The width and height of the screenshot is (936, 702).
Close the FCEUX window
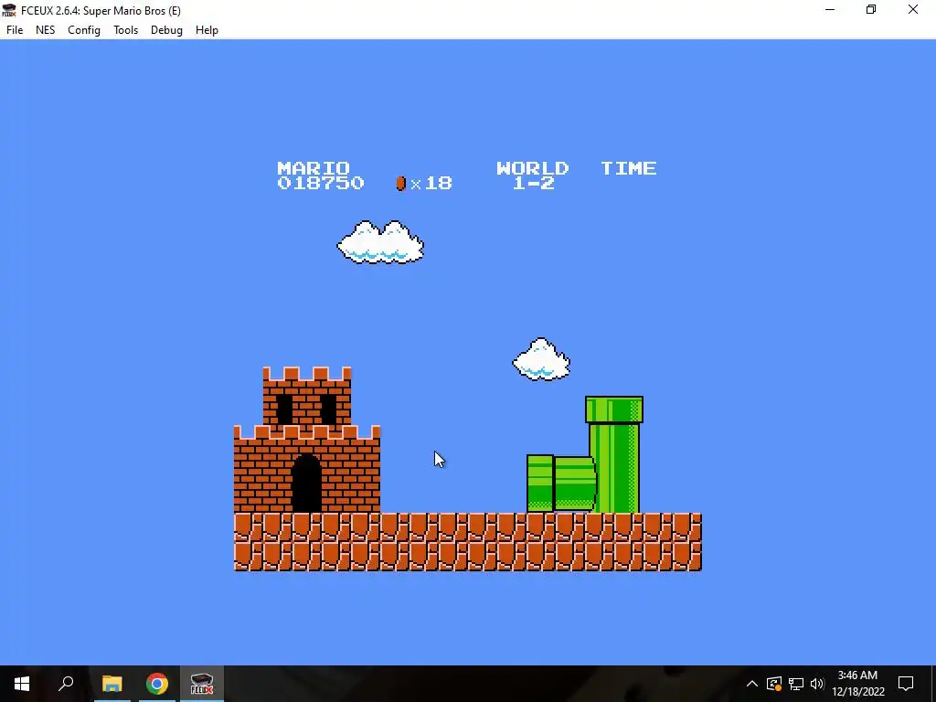(x=913, y=10)
